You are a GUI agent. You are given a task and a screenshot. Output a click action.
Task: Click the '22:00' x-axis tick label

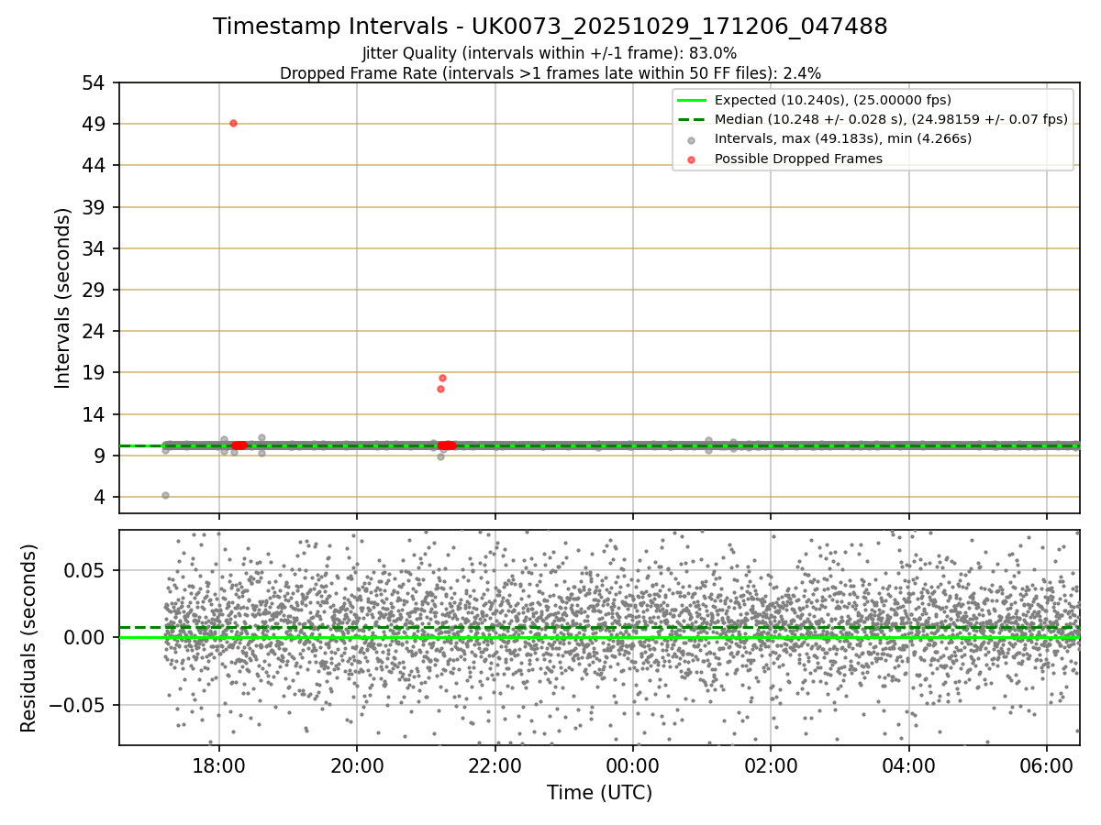click(495, 765)
